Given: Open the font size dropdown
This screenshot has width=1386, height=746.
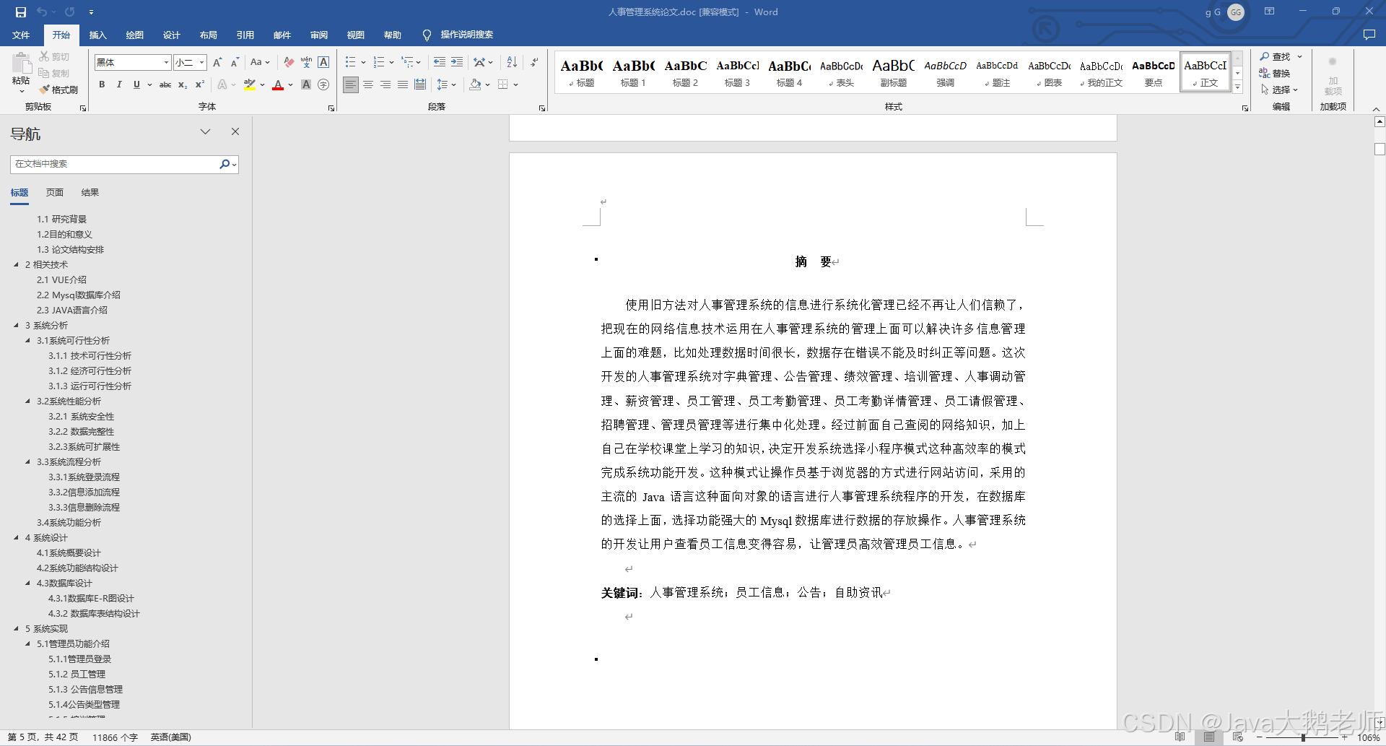Looking at the screenshot, I should coord(201,63).
